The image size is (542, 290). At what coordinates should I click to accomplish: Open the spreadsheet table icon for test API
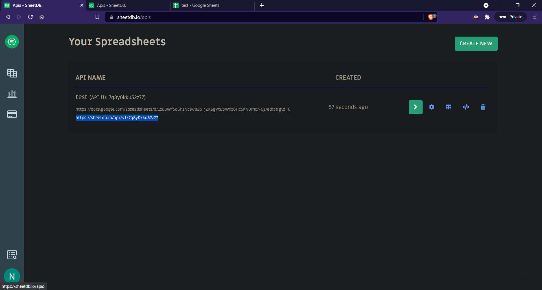pyautogui.click(x=449, y=107)
